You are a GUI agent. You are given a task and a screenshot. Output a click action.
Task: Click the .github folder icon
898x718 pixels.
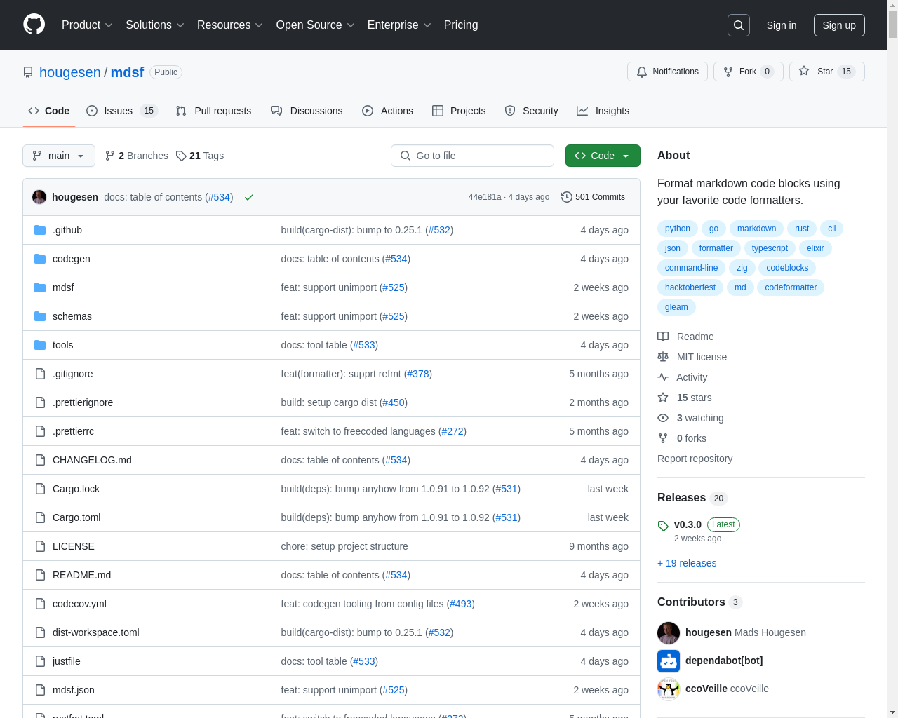coord(40,230)
